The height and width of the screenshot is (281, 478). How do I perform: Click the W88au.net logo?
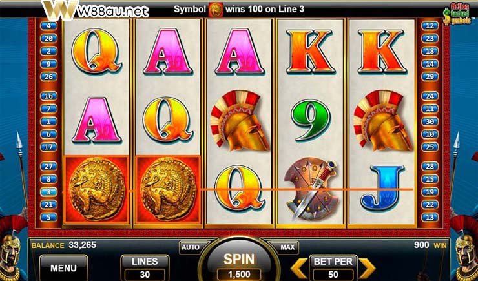point(95,11)
